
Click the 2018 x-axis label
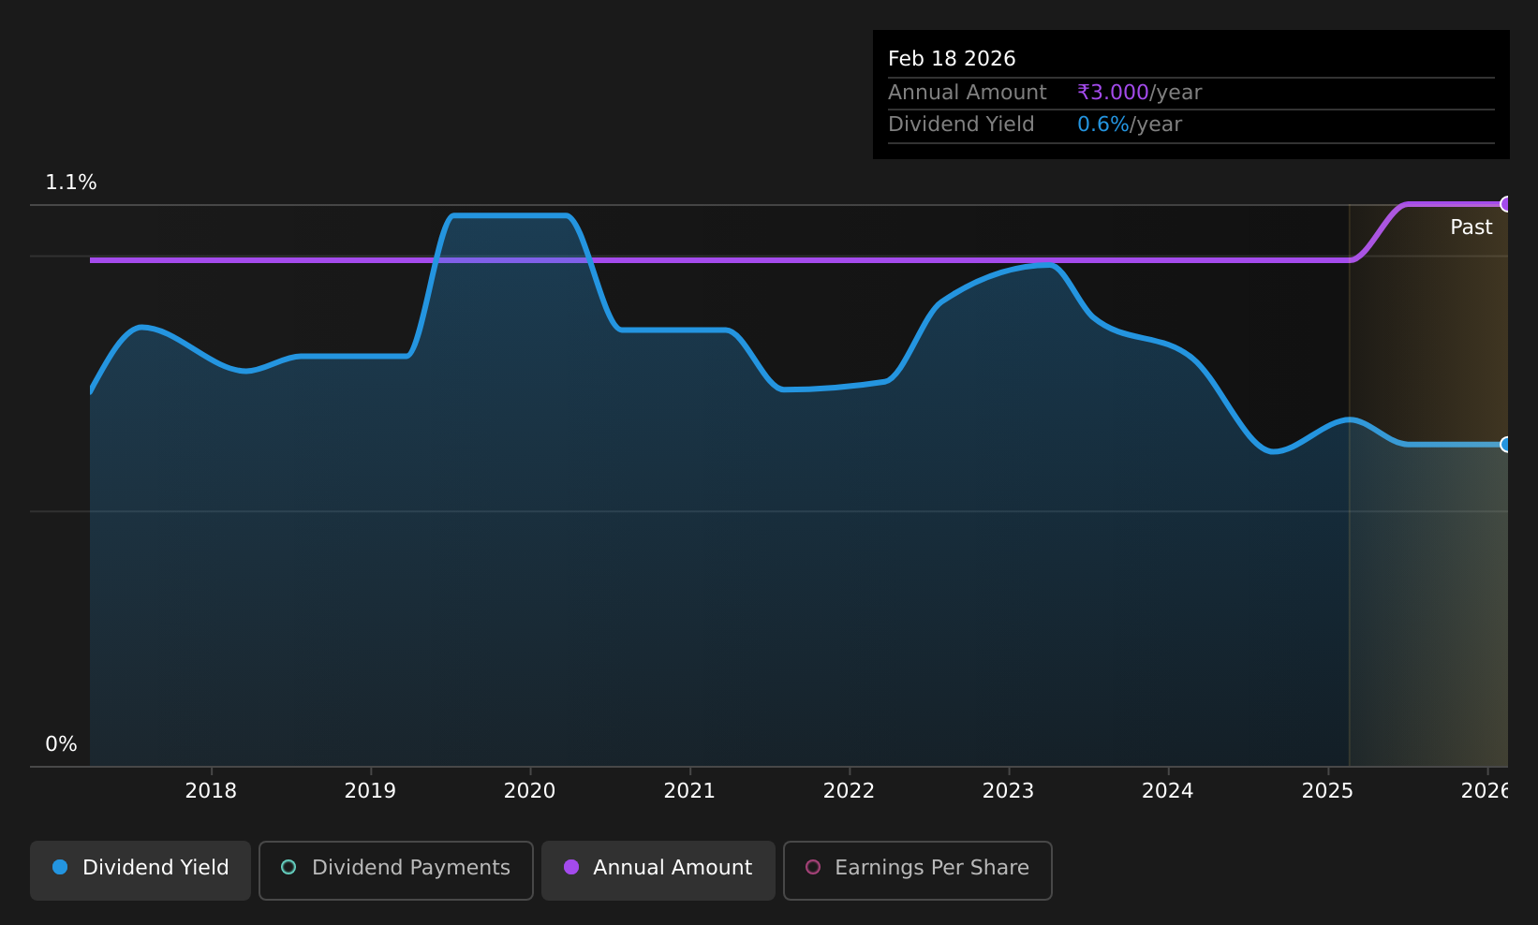pos(211,791)
